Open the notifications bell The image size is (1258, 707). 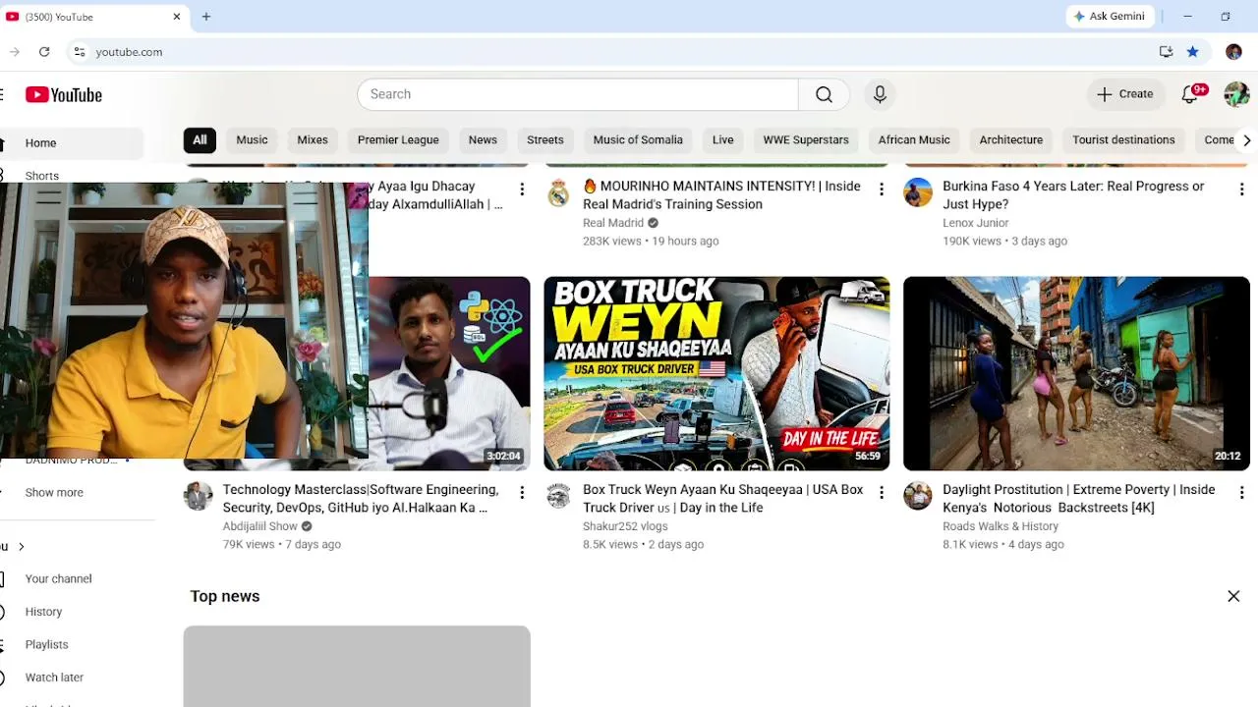point(1190,94)
